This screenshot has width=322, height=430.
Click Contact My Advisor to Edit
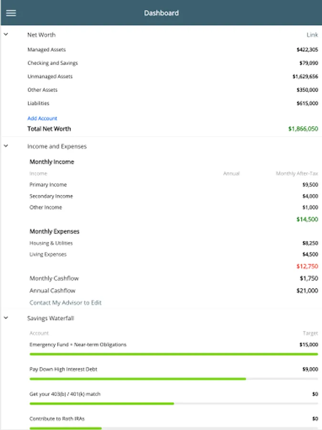pos(65,302)
